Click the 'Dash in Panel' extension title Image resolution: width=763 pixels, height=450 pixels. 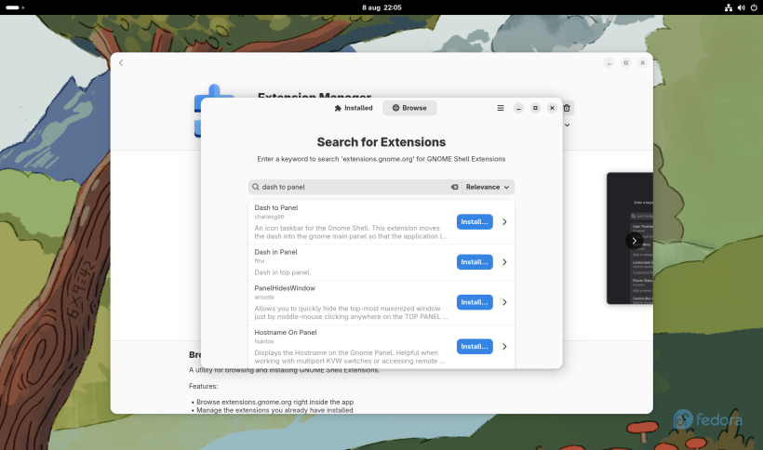[275, 252]
